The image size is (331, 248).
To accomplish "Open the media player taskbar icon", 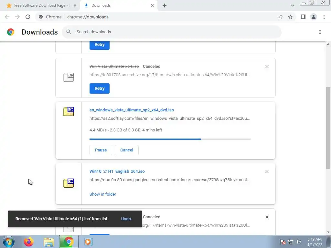I will pos(88,242).
